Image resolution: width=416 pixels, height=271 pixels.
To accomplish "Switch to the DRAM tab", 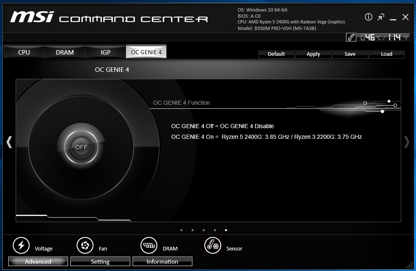I will (65, 52).
